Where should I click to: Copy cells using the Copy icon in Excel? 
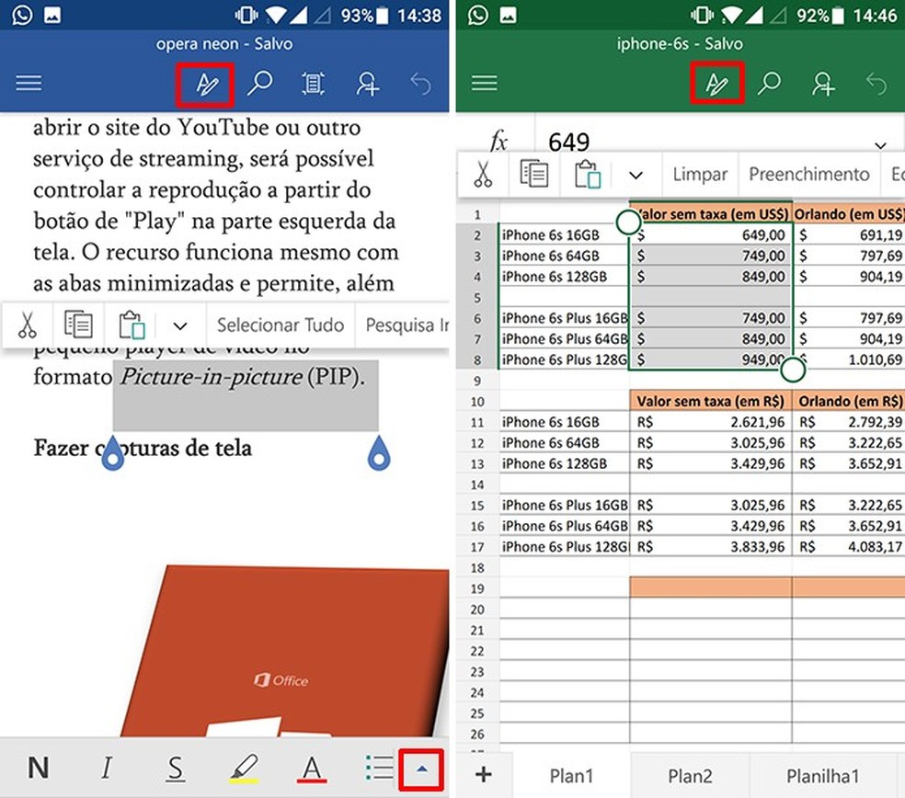pyautogui.click(x=535, y=174)
